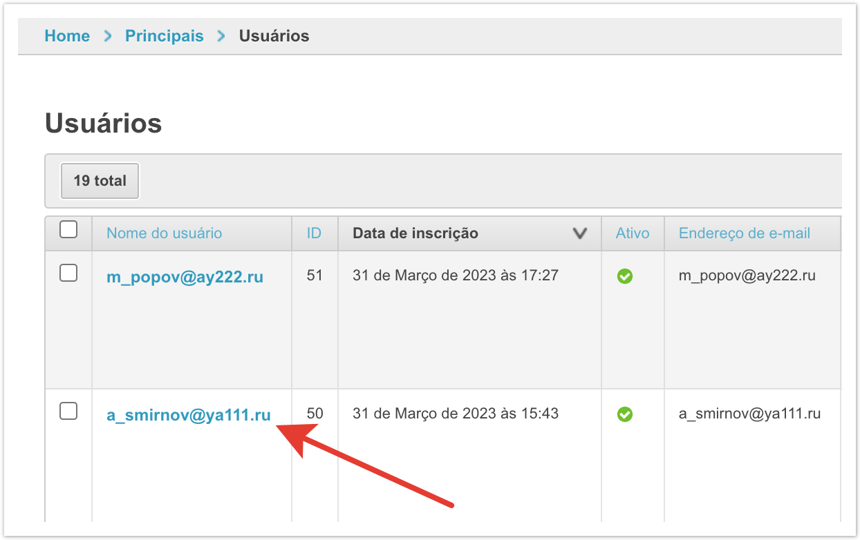860x540 pixels.
Task: Click the active green checkmark for m_popov
Action: (625, 276)
